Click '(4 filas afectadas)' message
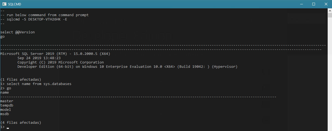This screenshot has height=131, width=332. pyautogui.click(x=21, y=123)
